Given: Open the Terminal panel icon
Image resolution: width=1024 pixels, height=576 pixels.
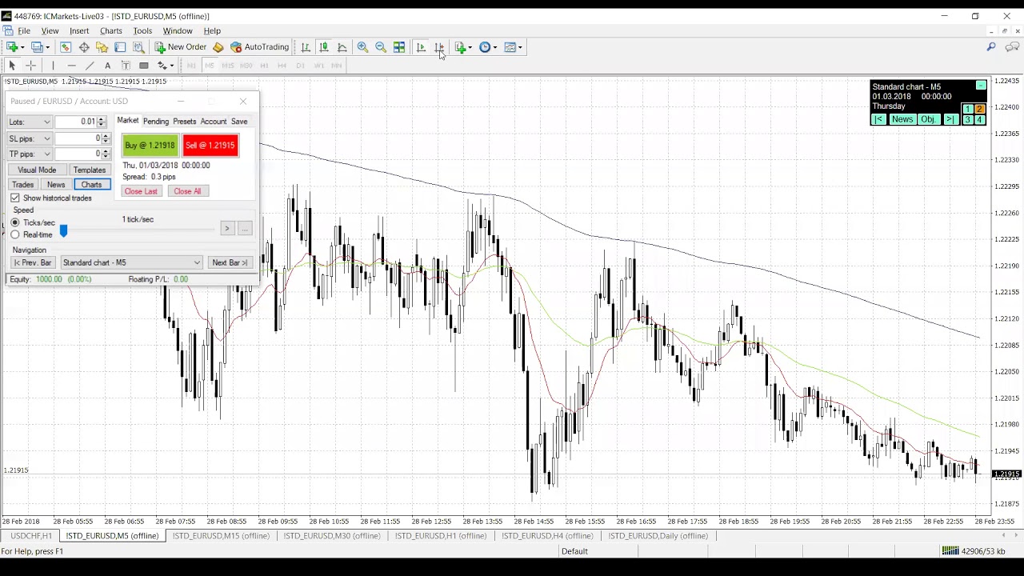Looking at the screenshot, I should 120,47.
